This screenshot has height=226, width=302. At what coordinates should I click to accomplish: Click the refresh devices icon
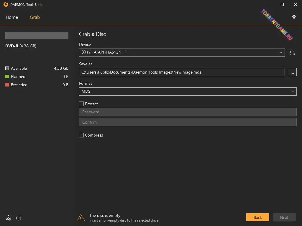pos(292,53)
